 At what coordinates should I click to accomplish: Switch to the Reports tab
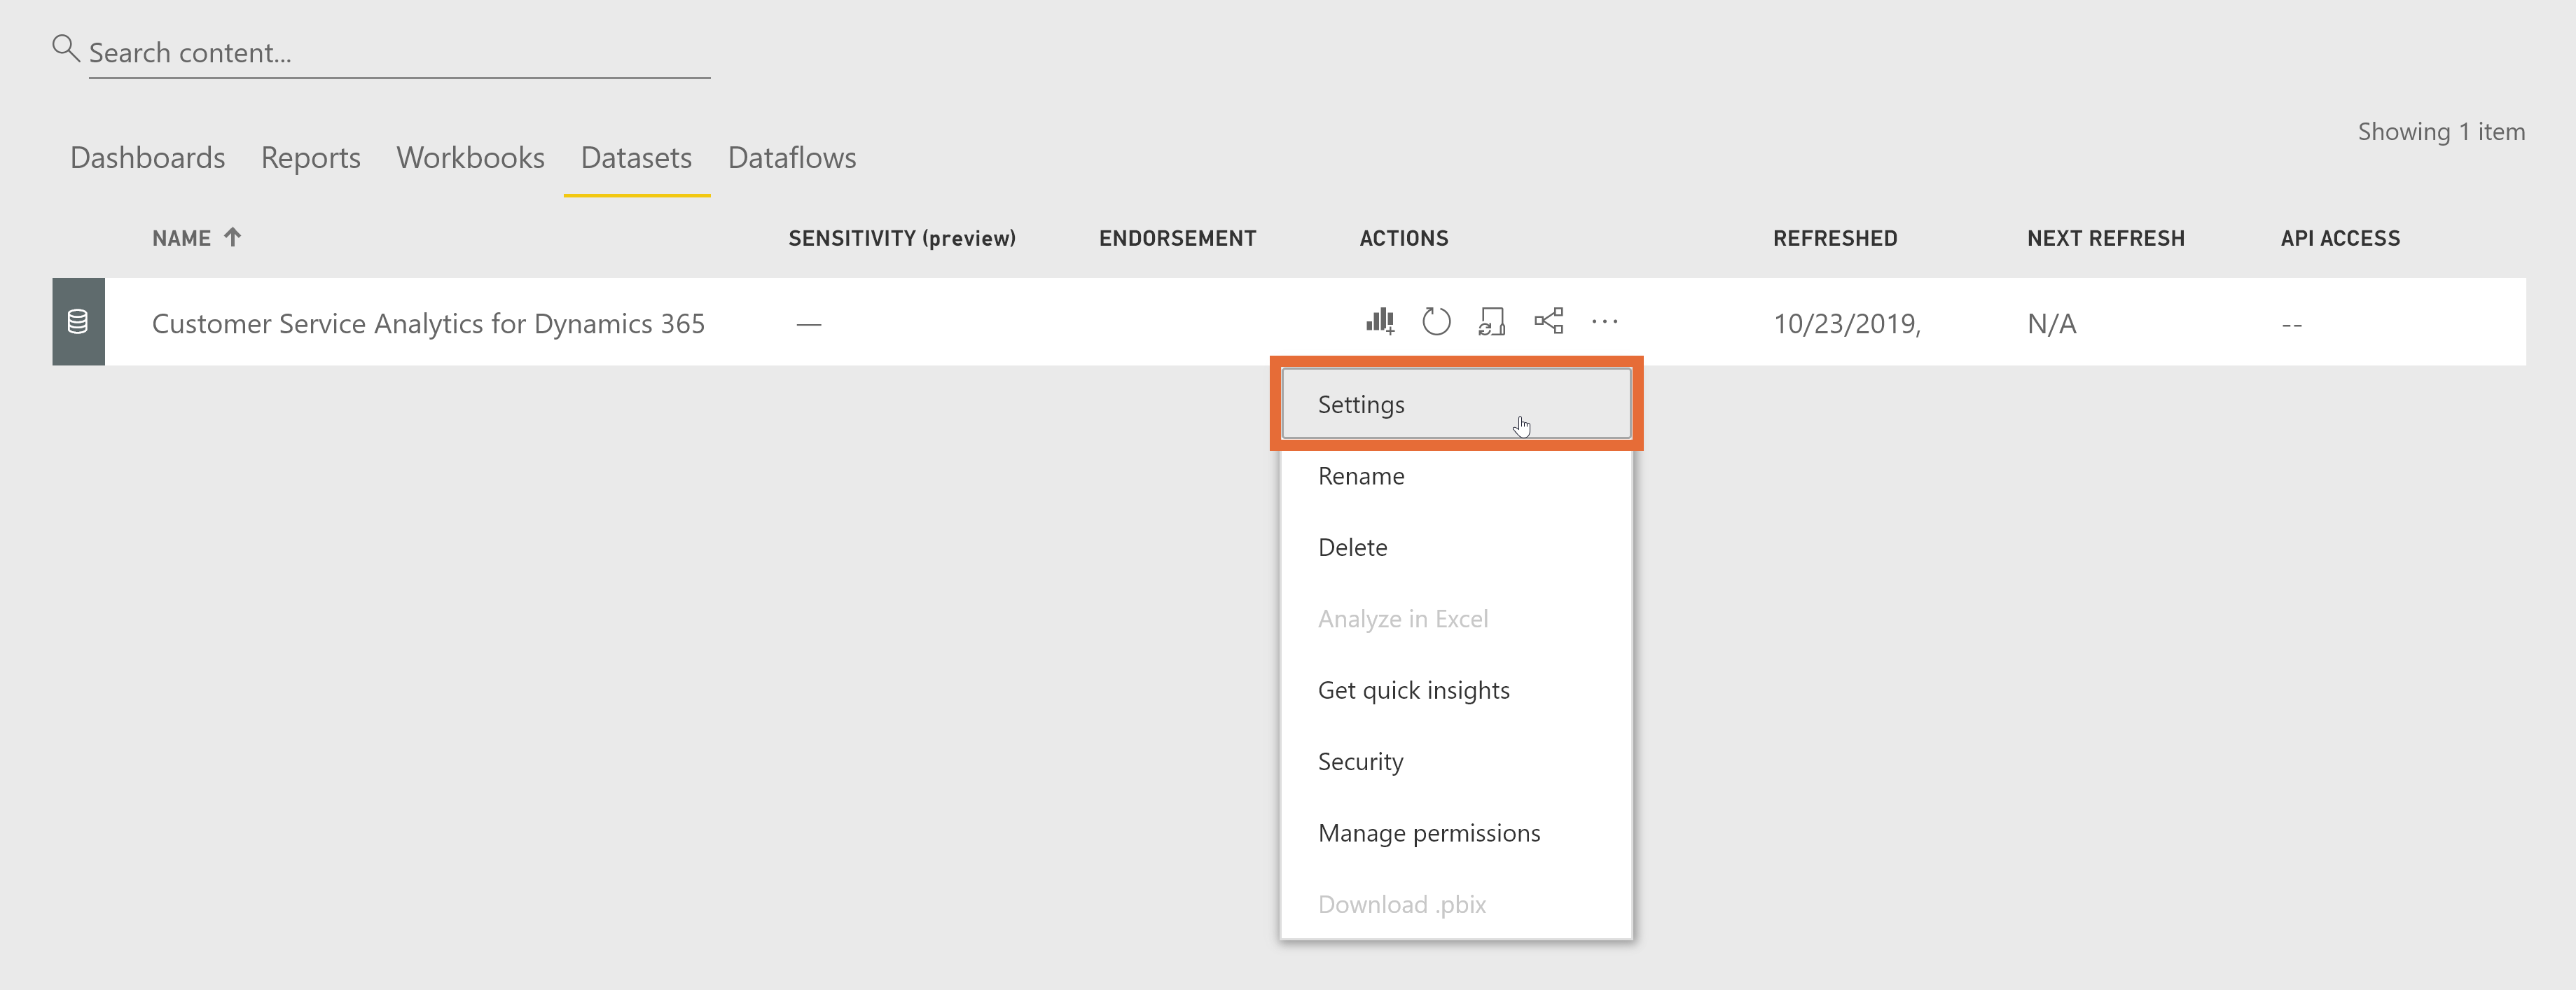tap(310, 158)
